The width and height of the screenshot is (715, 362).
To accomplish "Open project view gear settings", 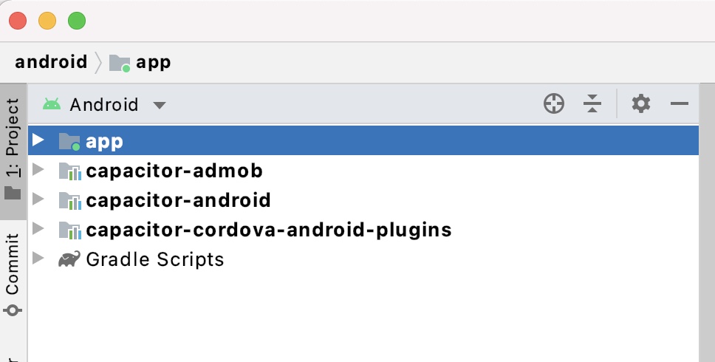I will point(640,104).
